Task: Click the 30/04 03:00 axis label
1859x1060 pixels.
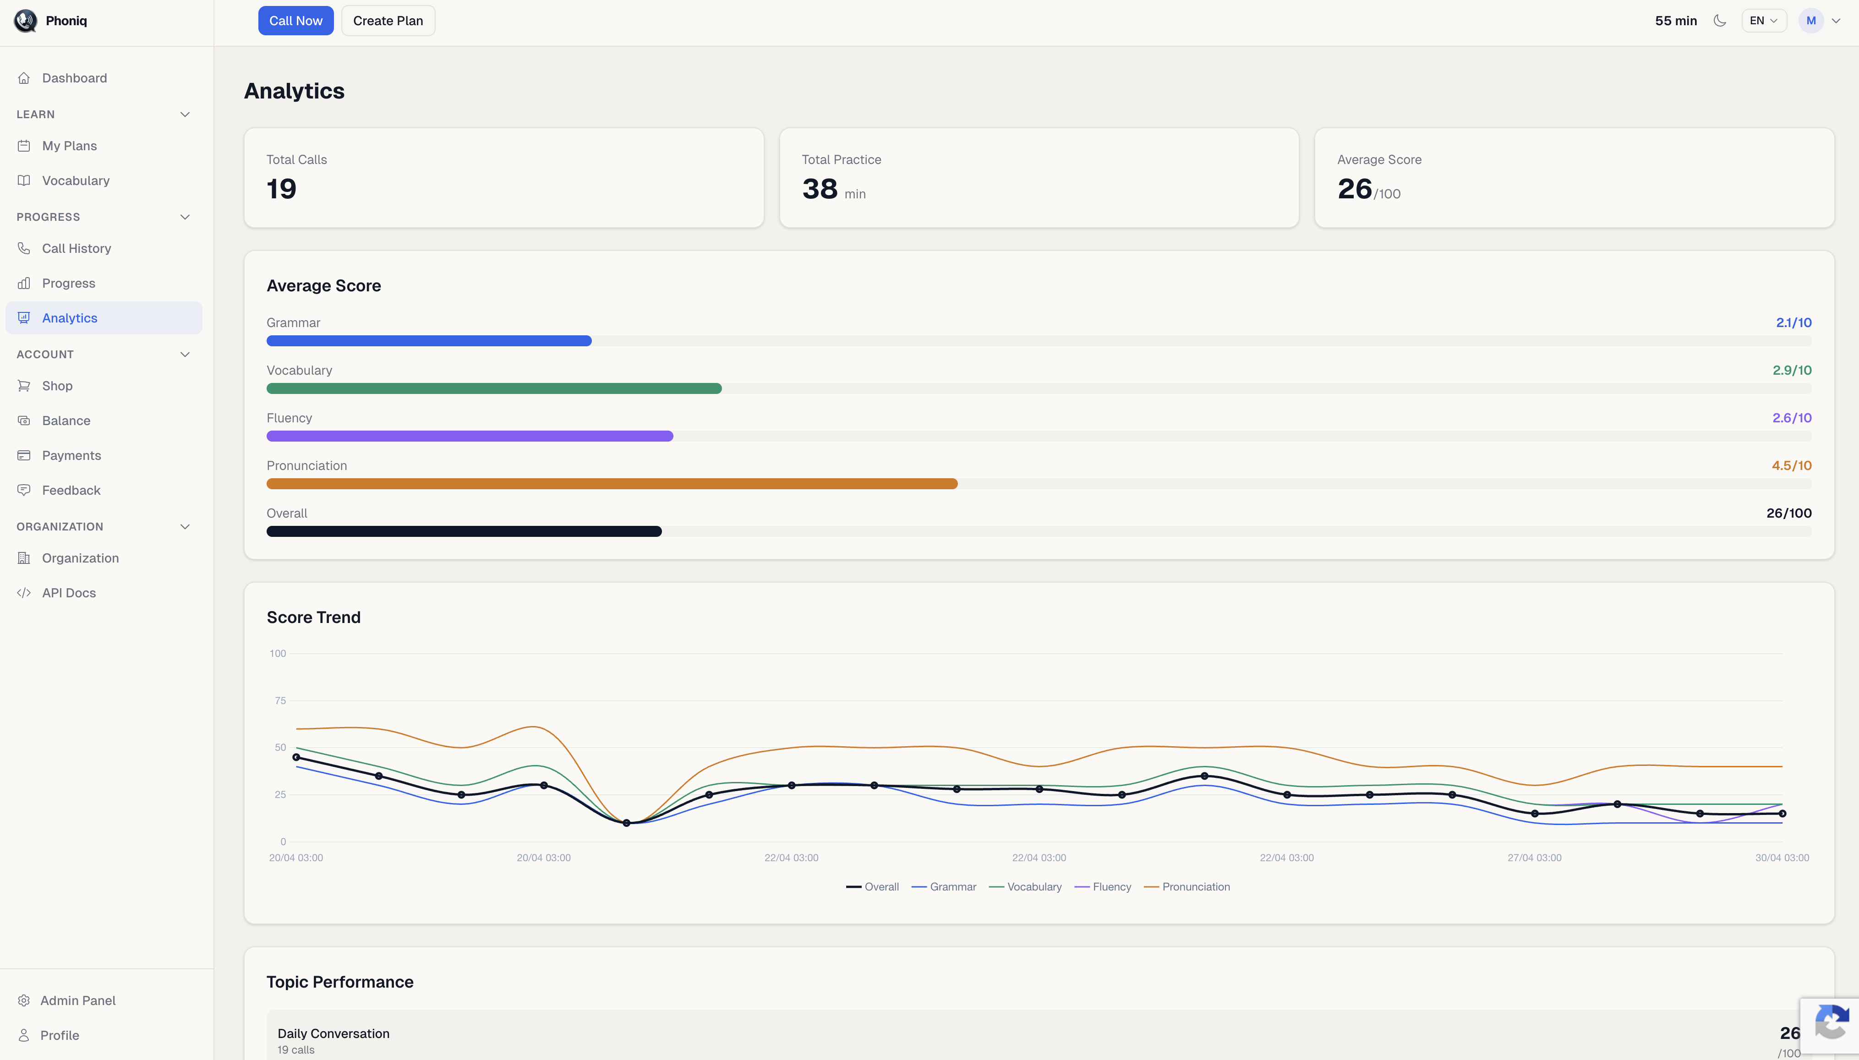Action: click(x=1782, y=858)
